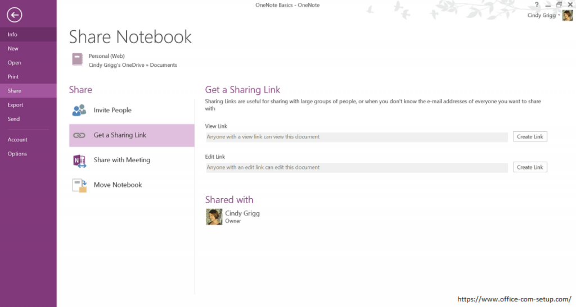
Task: Open OneNote Options
Action: point(28,154)
